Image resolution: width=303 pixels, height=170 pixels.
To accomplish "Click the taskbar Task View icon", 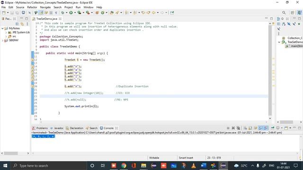I will tap(103, 166).
